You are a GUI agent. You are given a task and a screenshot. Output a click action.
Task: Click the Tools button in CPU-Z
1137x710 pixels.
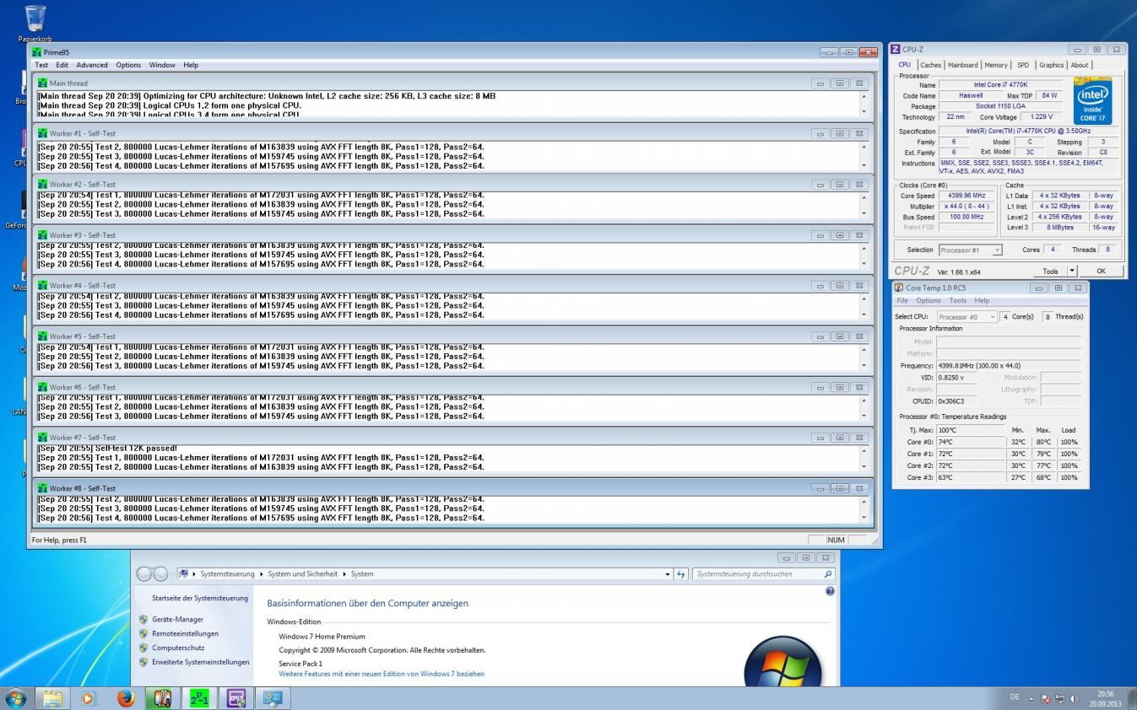coord(1050,271)
